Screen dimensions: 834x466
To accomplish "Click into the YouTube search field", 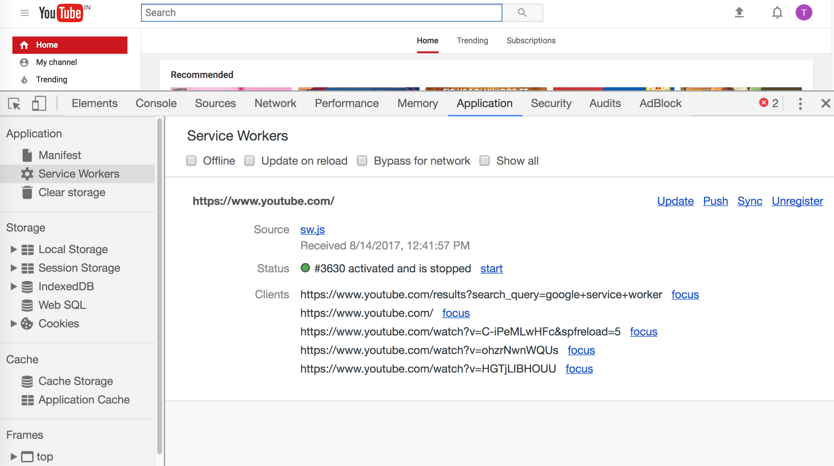I will (x=321, y=13).
